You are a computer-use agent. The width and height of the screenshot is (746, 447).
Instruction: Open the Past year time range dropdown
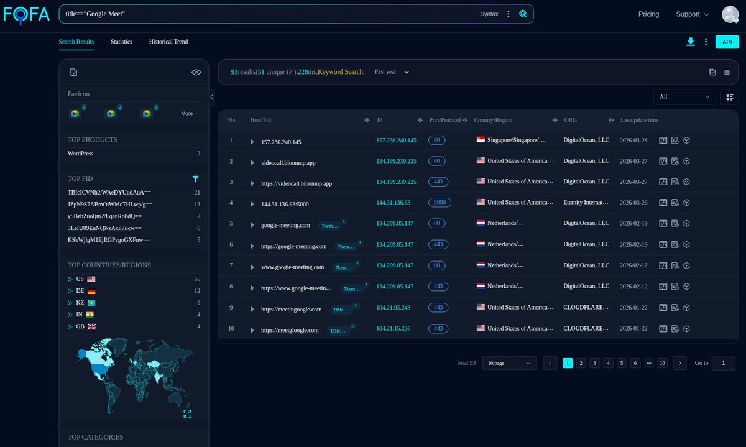point(392,72)
